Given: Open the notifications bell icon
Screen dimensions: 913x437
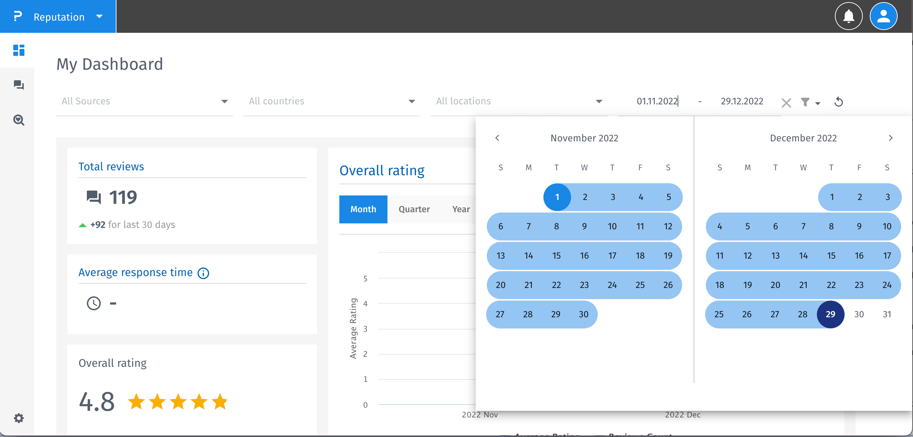Looking at the screenshot, I should (x=848, y=16).
